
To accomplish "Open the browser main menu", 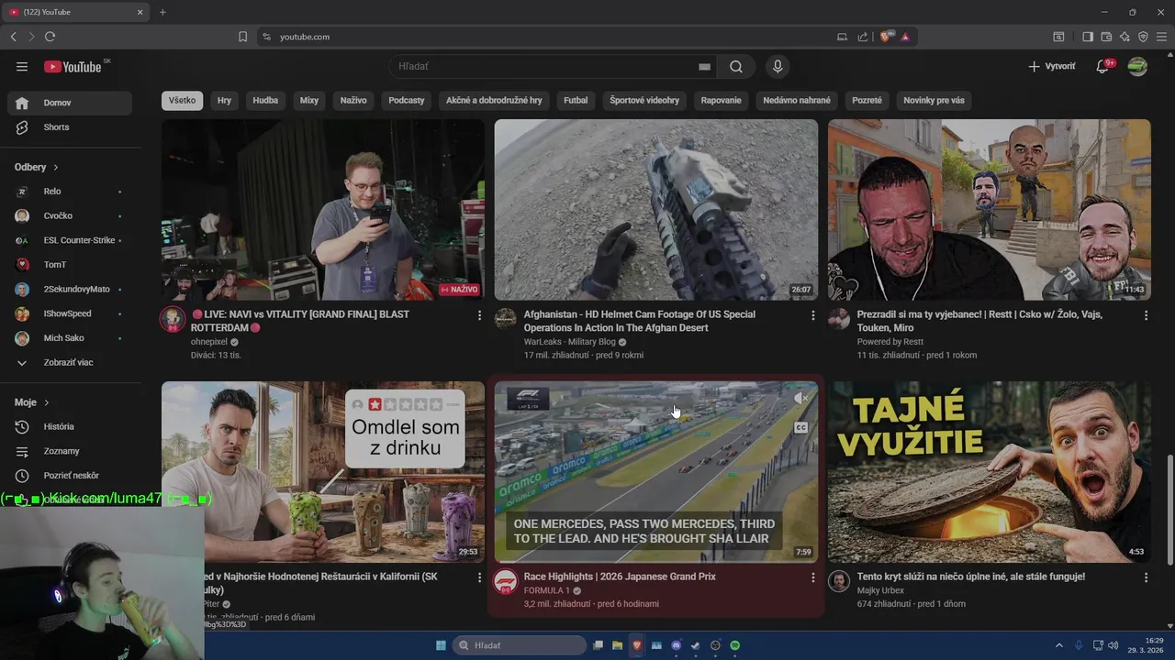I will coord(1161,37).
